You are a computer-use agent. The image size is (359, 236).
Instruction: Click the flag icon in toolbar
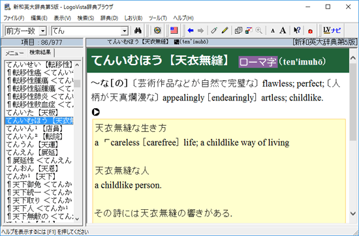click(174, 31)
